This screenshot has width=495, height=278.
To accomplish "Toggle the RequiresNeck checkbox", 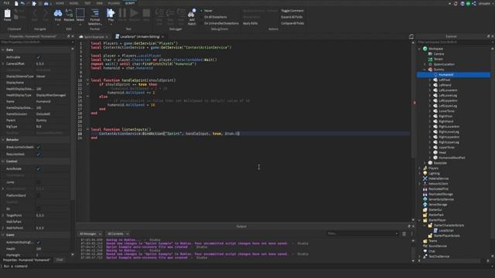I will point(39,154).
